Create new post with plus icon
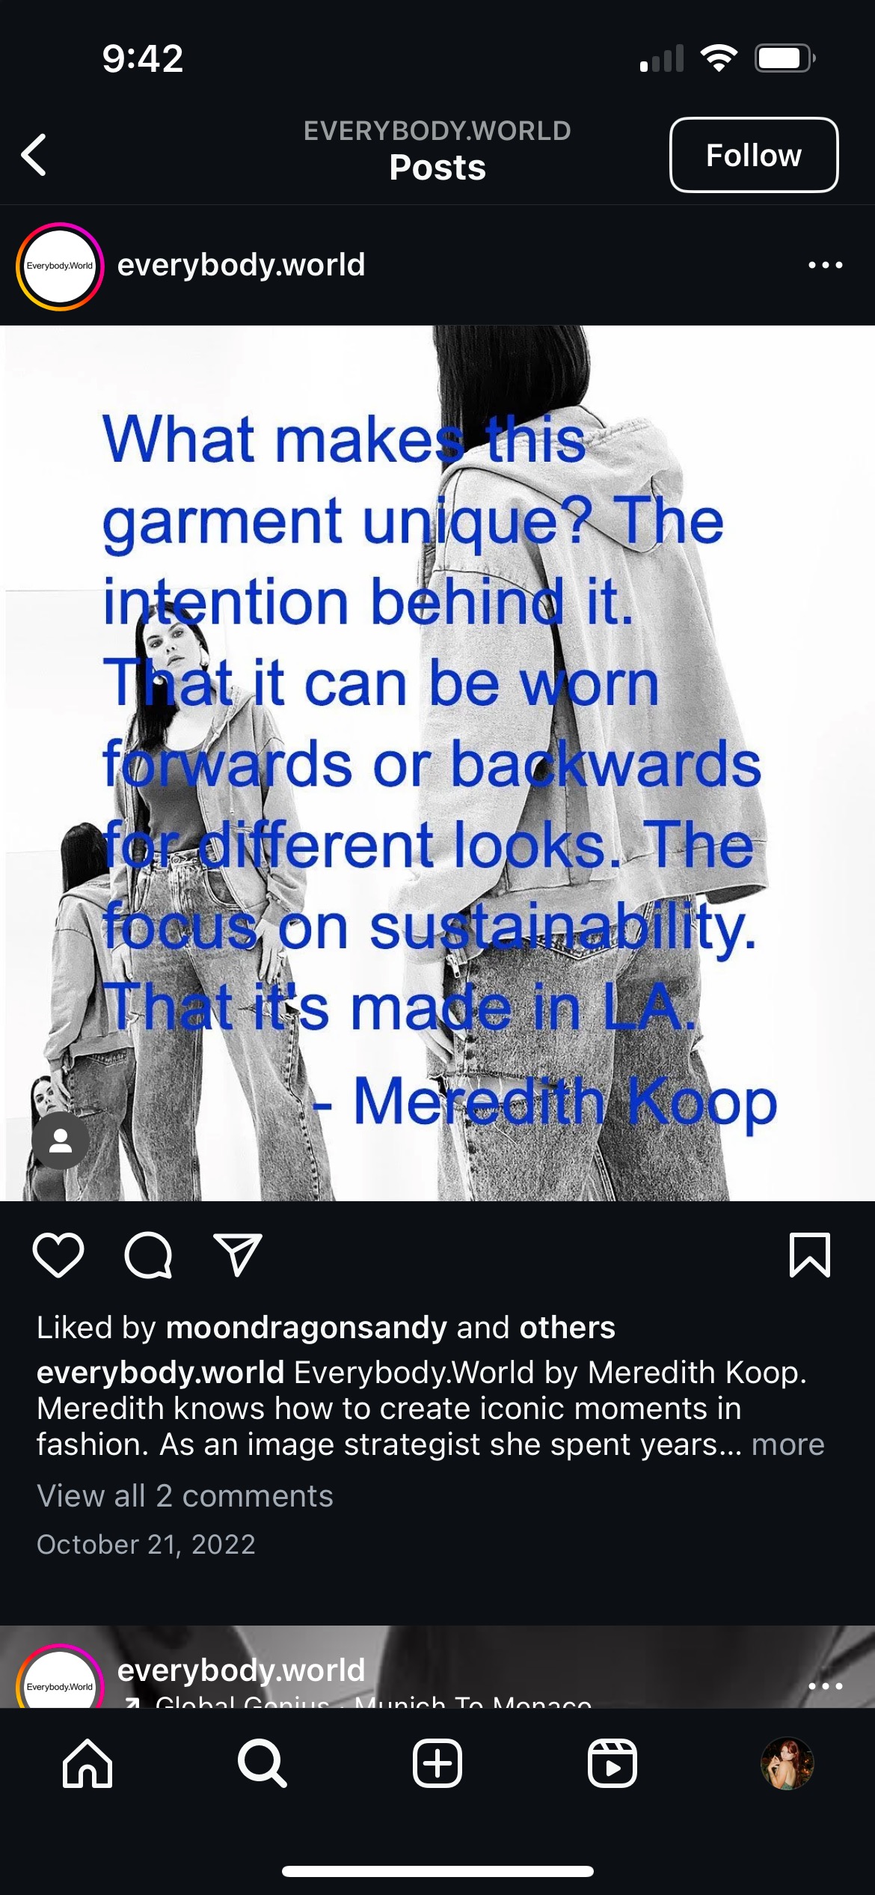Viewport: 875px width, 1895px height. (x=437, y=1763)
